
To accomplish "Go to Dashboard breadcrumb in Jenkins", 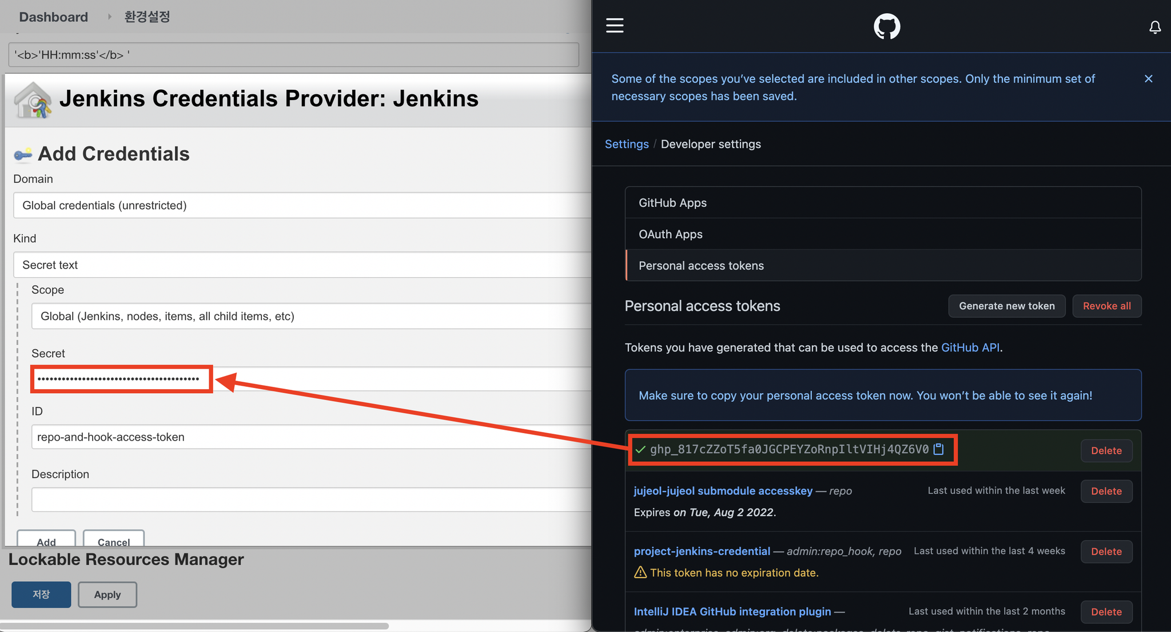I will click(x=53, y=17).
